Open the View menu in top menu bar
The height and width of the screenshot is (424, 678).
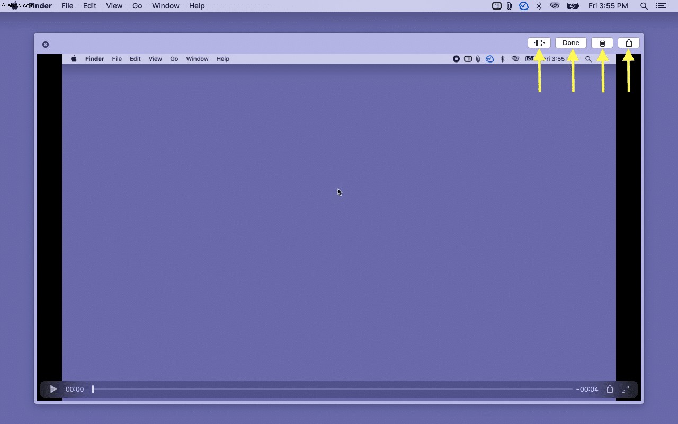click(x=114, y=6)
